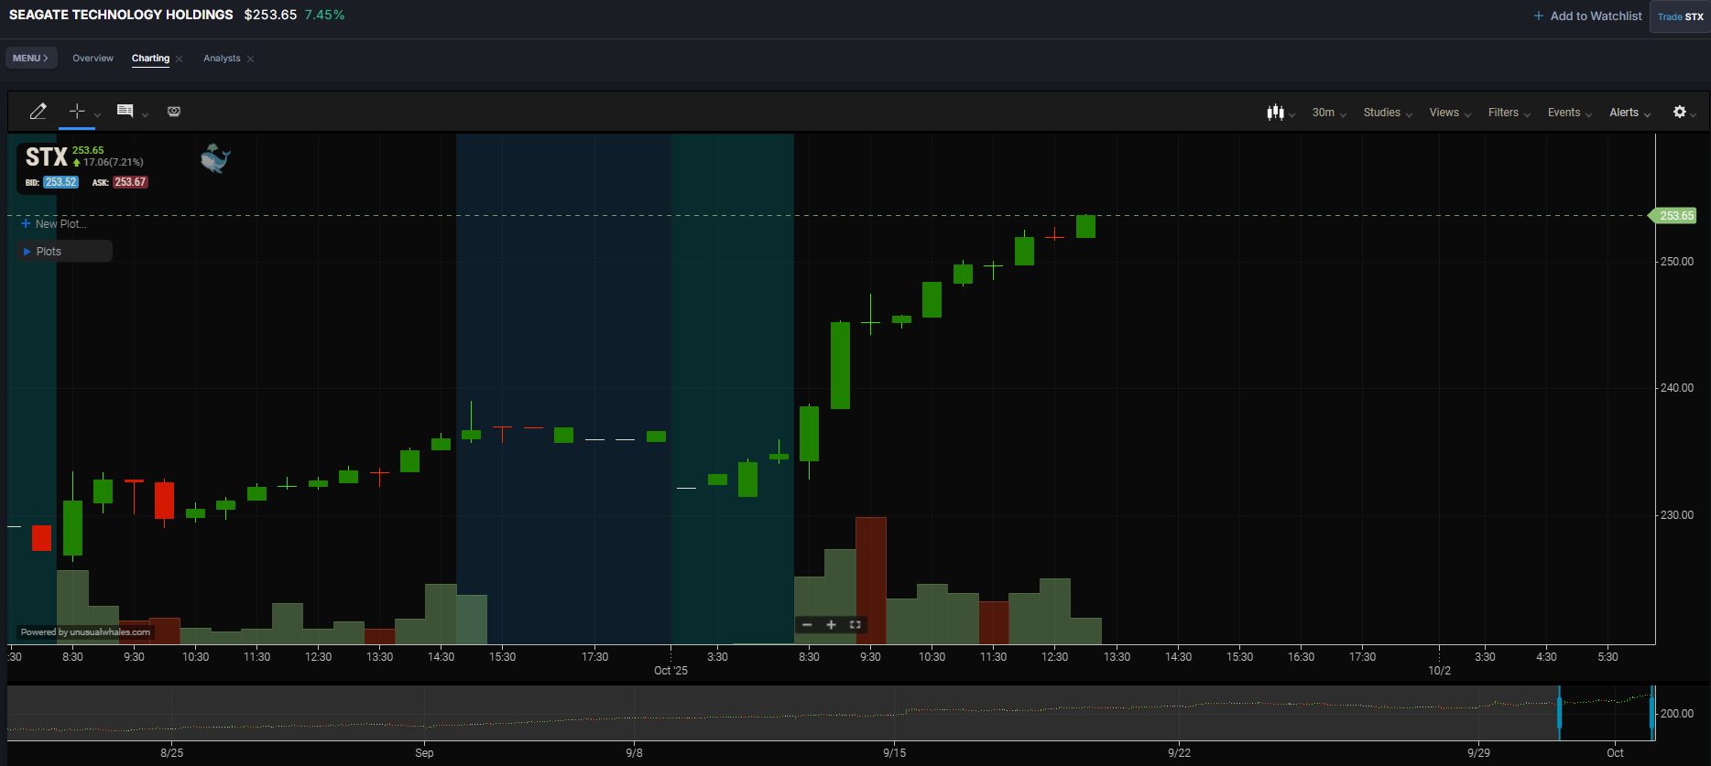The image size is (1711, 766).
Task: Click the 9/22 date in the navigator
Action: pyautogui.click(x=1179, y=753)
